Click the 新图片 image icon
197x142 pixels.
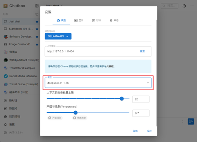5,108
